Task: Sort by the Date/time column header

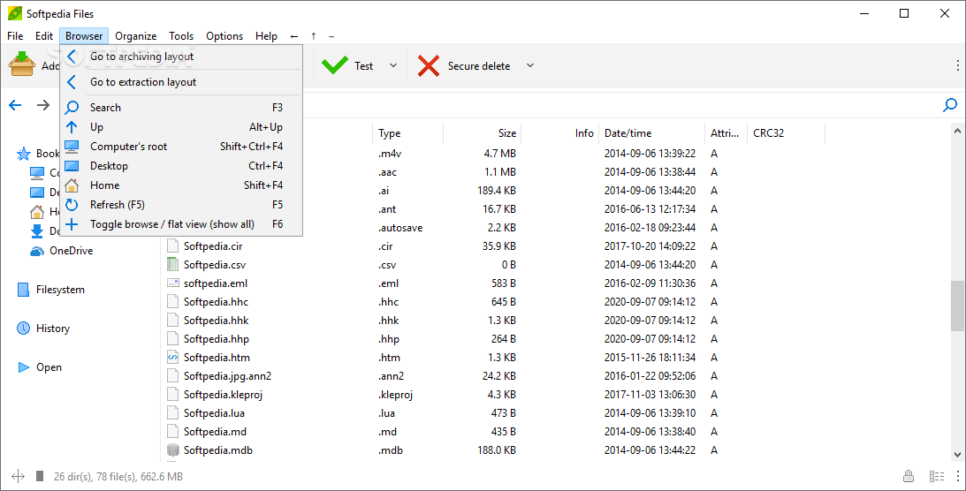Action: [651, 132]
